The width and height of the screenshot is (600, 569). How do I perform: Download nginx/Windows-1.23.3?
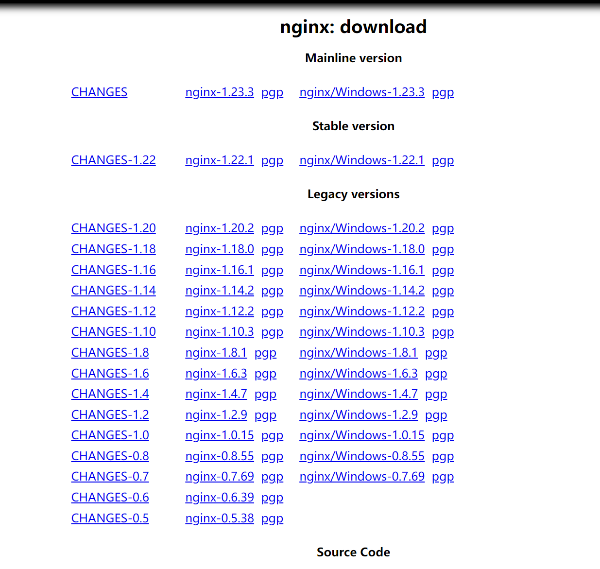pyautogui.click(x=362, y=92)
